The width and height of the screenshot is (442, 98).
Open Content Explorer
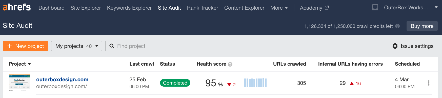pyautogui.click(x=244, y=8)
